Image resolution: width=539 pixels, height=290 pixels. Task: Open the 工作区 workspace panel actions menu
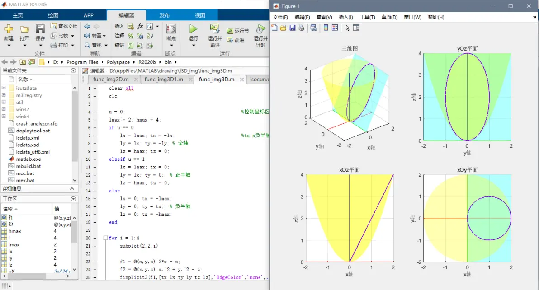click(73, 199)
